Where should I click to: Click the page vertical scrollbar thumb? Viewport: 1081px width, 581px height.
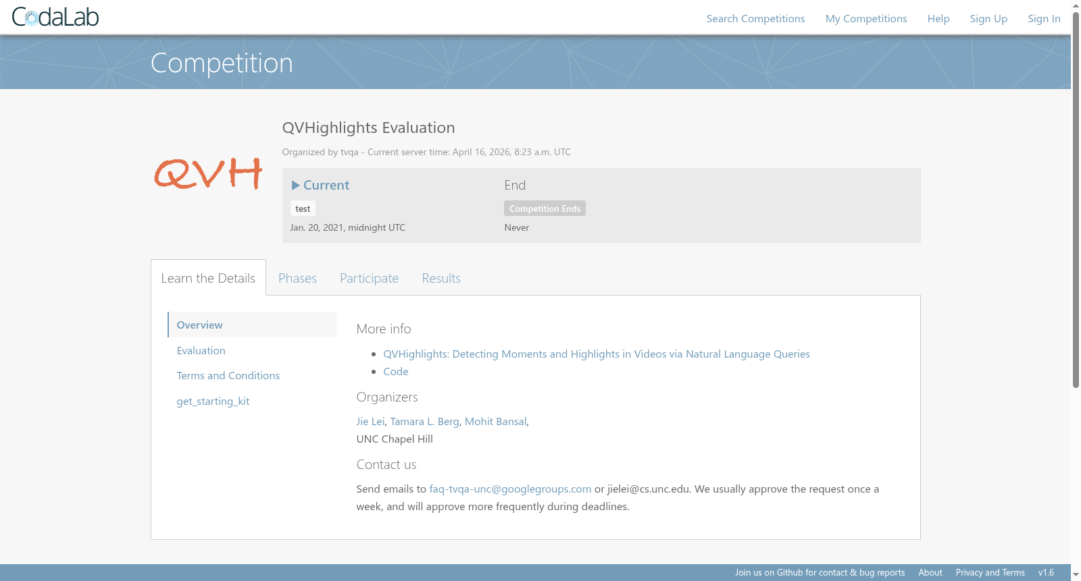(x=1076, y=199)
